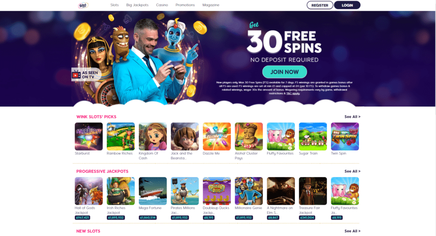This screenshot has width=436, height=236.
Task: Select the Dazzle Me game icon
Action: click(x=217, y=137)
